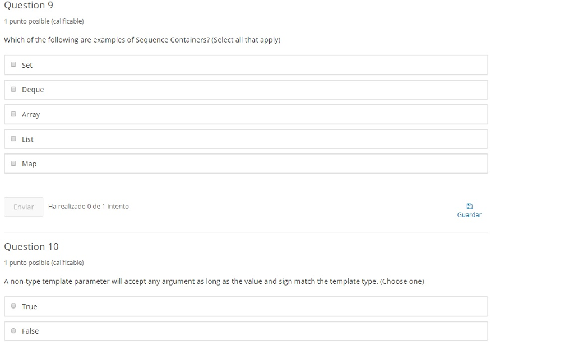Viewport: 574px width, 355px height.
Task: Check the Set checkbox
Action: (x=13, y=65)
